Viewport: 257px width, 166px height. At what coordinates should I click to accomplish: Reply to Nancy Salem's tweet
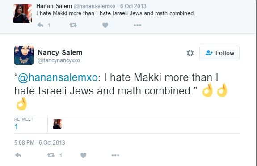click(18, 155)
